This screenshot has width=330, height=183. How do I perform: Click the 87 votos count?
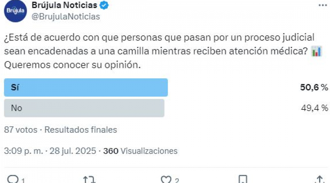(x=21, y=129)
